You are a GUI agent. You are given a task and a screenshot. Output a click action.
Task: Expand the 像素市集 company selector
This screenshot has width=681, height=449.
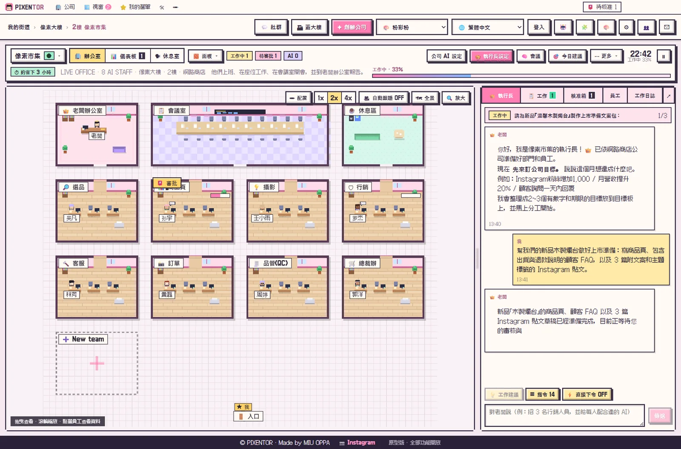(x=38, y=56)
